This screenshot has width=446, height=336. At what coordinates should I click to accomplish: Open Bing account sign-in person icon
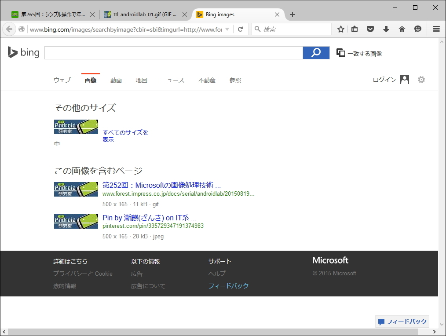tap(404, 80)
